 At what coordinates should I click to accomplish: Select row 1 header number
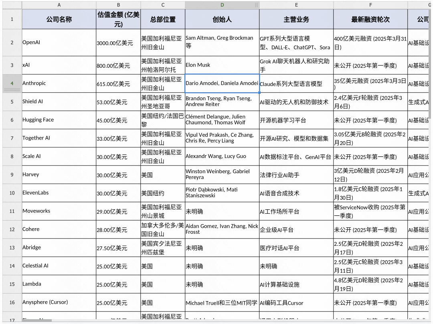tap(12, 19)
